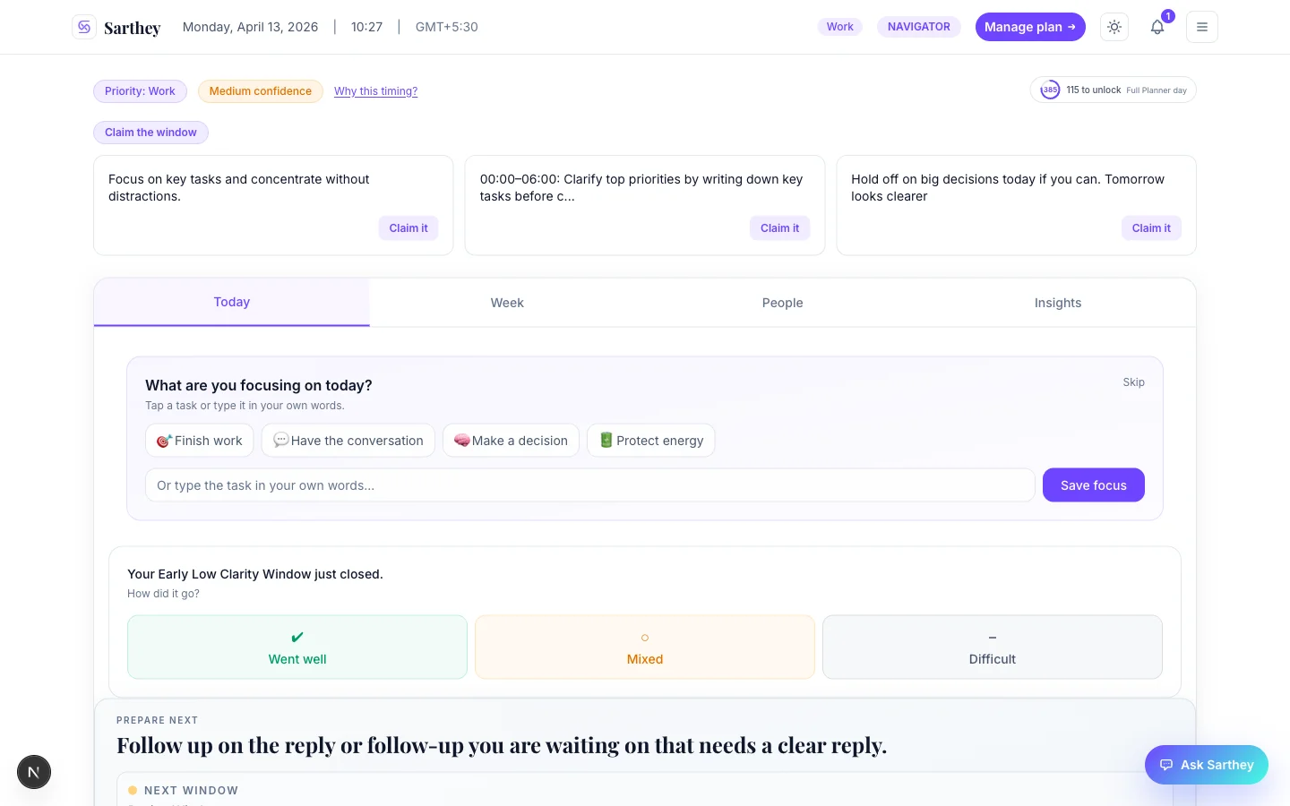Click the type-your-task input field

pos(589,484)
